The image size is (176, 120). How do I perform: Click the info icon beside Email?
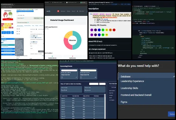click(19, 34)
